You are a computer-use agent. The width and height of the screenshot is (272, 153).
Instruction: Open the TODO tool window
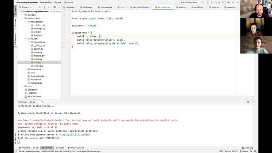click(60, 148)
